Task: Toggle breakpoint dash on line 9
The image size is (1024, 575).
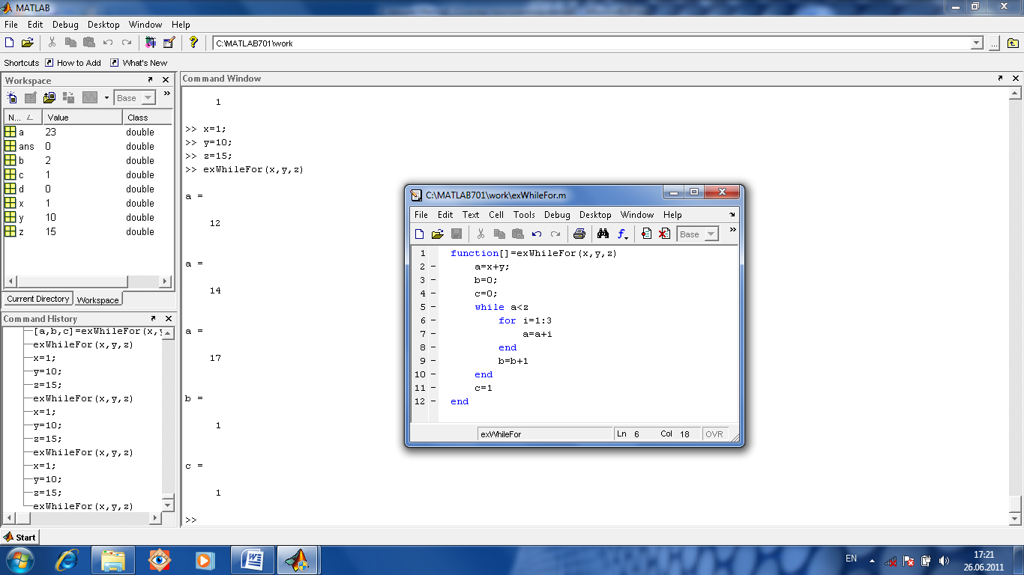Action: 433,361
